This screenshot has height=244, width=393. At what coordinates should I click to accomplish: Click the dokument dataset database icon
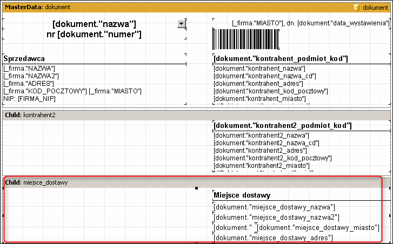356,8
